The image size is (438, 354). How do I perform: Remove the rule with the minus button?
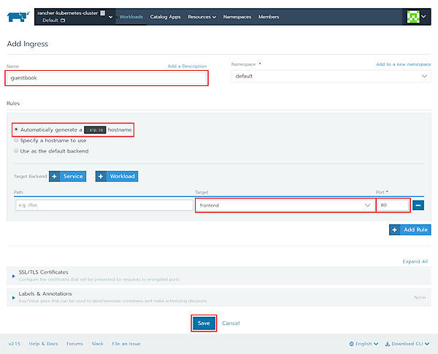click(420, 206)
